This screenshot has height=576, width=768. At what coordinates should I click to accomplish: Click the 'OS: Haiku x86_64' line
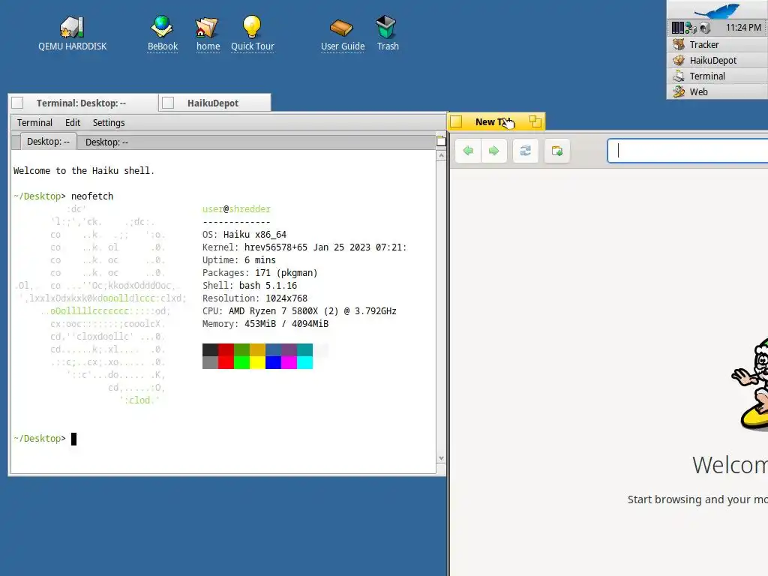point(244,235)
